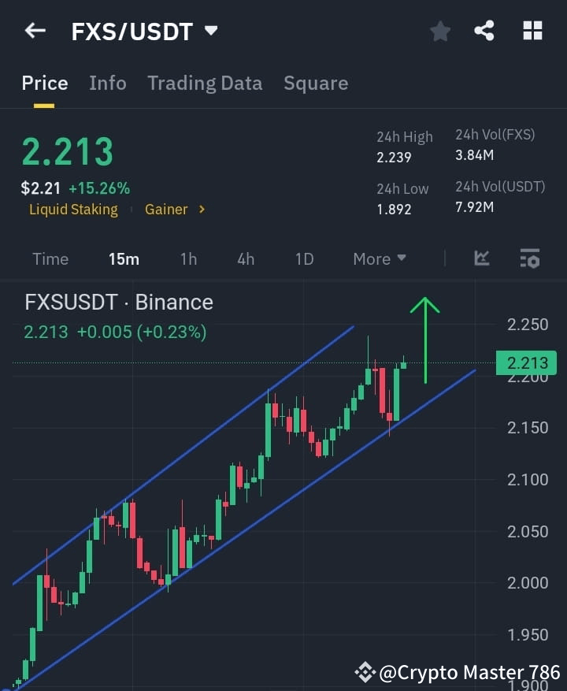The width and height of the screenshot is (567, 691).
Task: View the Info tab
Action: (x=107, y=83)
